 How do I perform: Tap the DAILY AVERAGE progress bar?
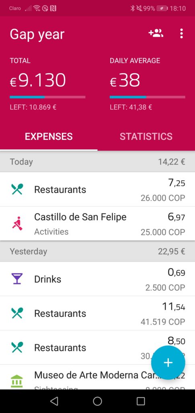[x=148, y=97]
